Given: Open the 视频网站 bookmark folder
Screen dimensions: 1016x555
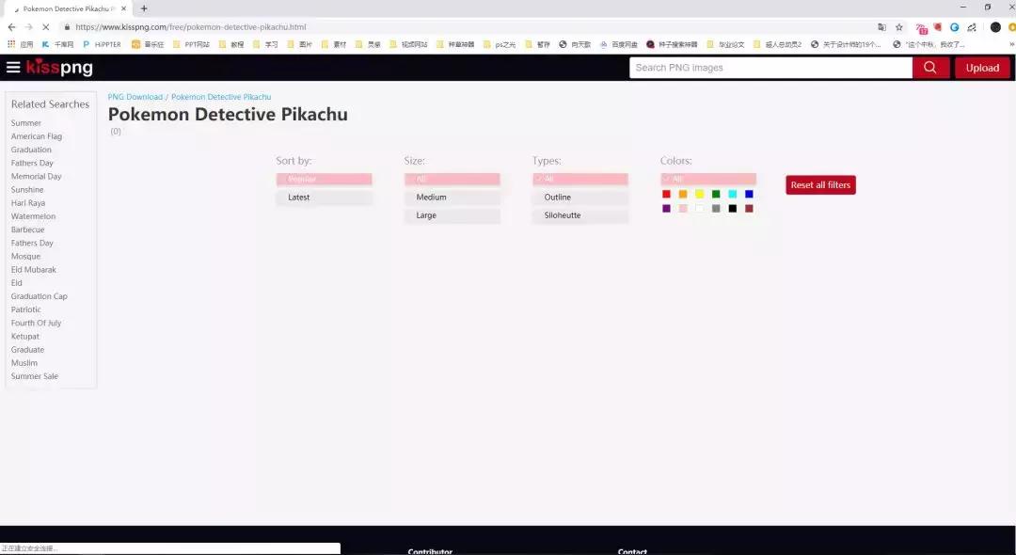Looking at the screenshot, I should (409, 45).
